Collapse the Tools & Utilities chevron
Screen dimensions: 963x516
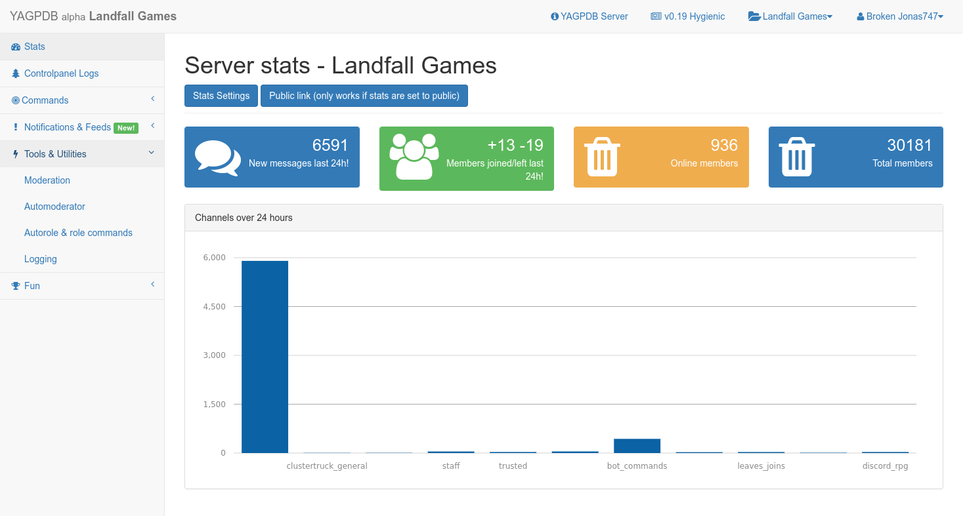(152, 153)
